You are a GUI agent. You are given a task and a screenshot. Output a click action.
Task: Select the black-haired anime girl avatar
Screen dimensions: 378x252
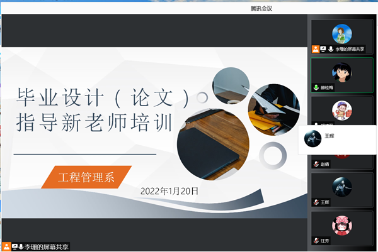point(342,72)
